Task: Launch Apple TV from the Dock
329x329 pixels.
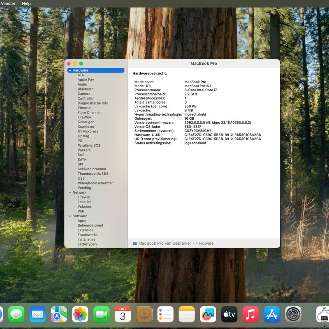Action: 229,315
